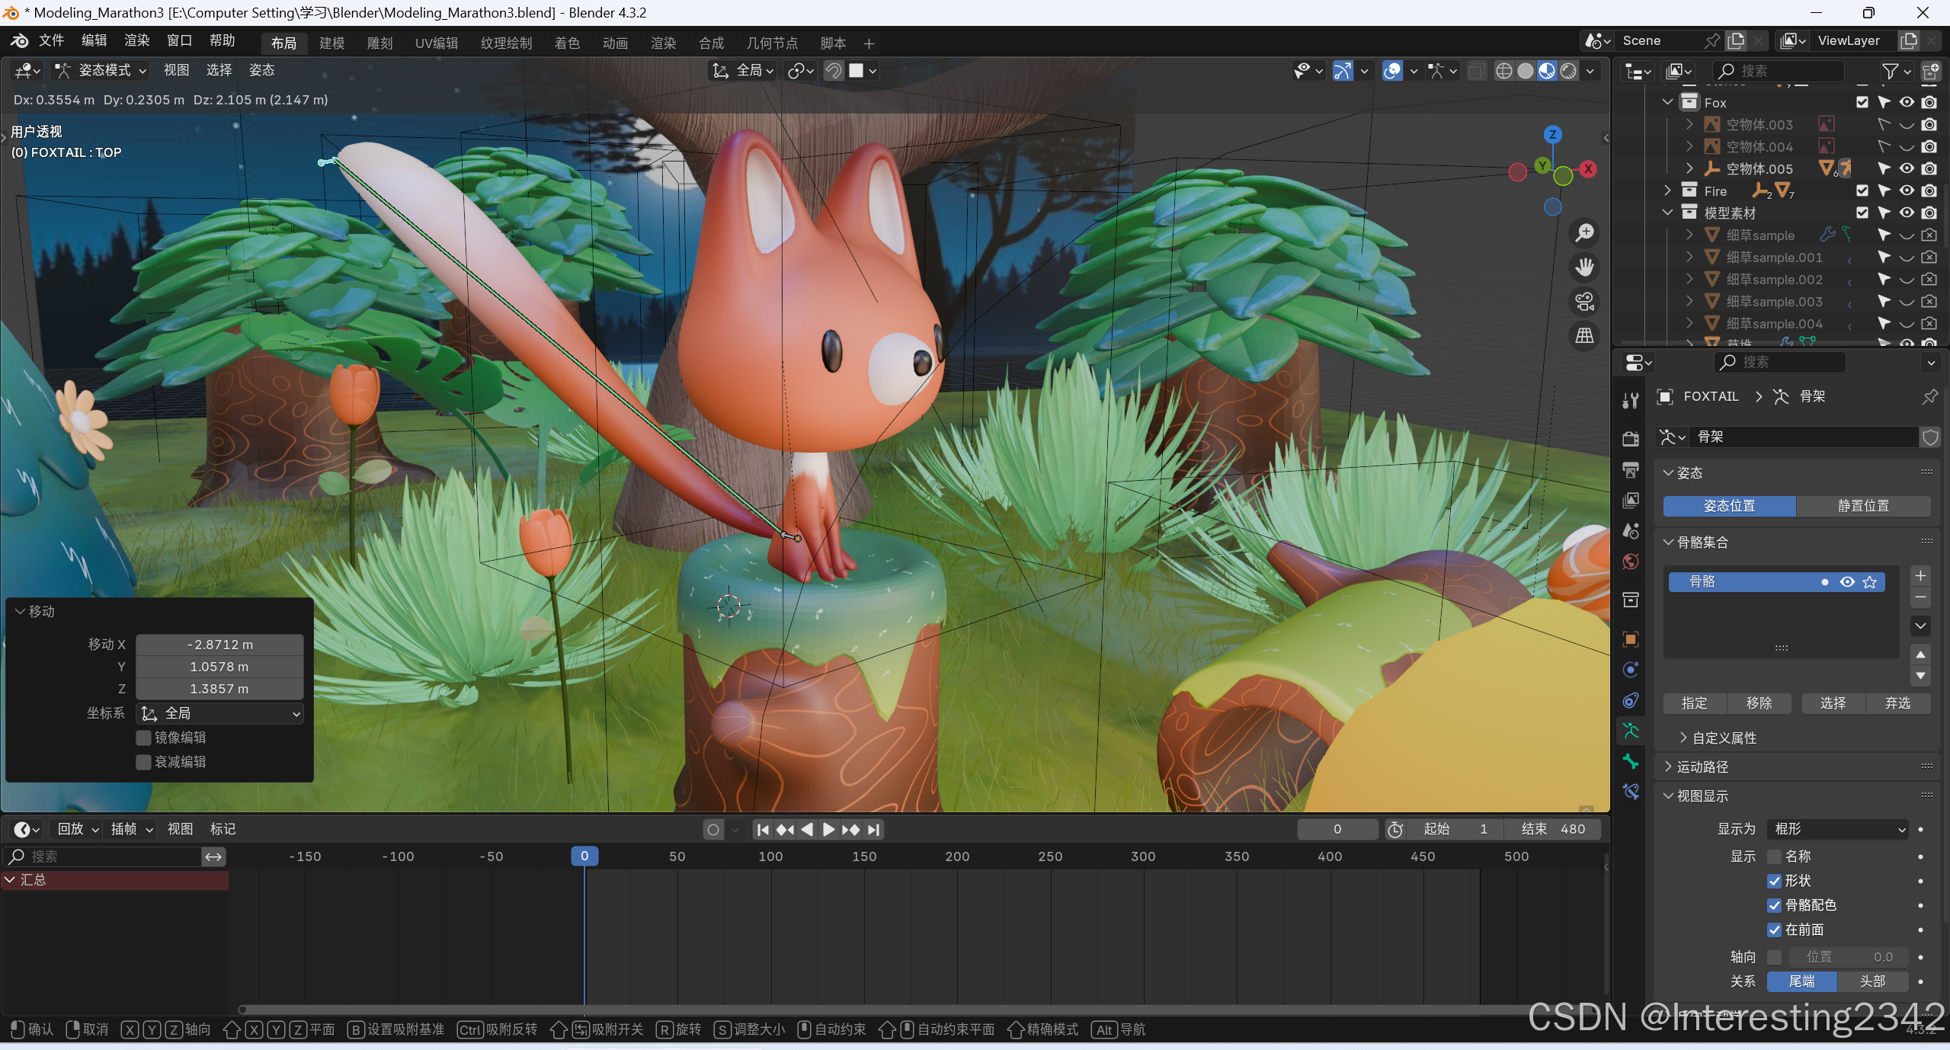This screenshot has height=1050, width=1950.
Task: Hide the Fox collection with eye icon
Action: (x=1906, y=102)
